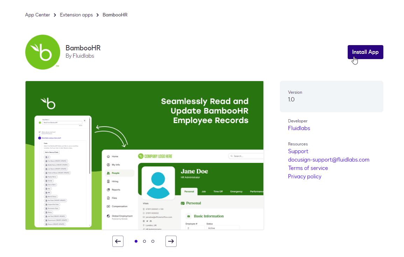The width and height of the screenshot is (404, 257).
Task: Go to the previous carousel slide arrow
Action: pos(118,241)
